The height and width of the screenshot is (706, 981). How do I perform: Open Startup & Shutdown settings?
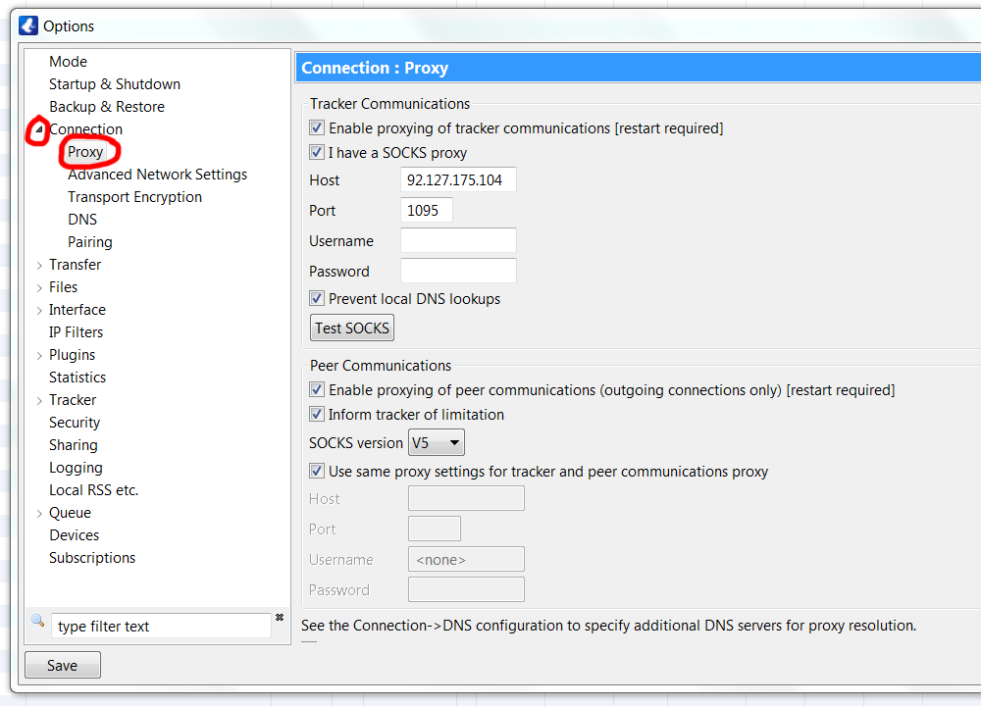tap(115, 83)
